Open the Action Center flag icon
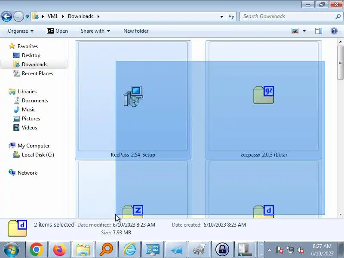Viewport: 344px width, 258px height. (x=280, y=250)
